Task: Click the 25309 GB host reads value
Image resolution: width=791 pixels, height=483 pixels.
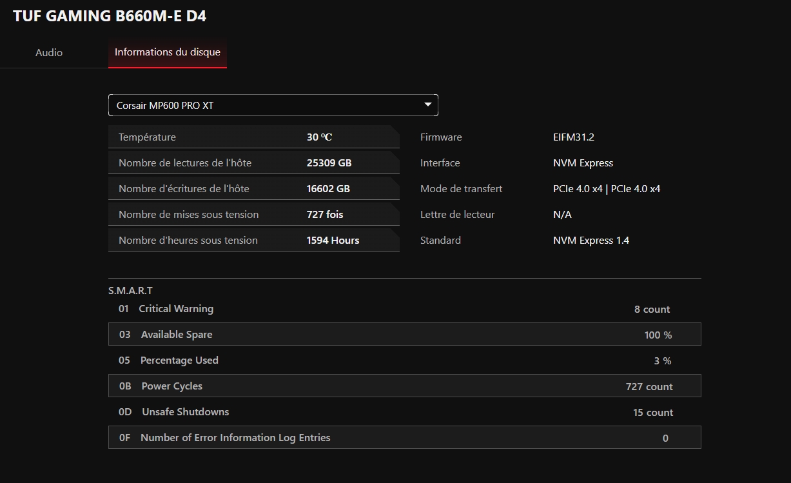Action: [329, 163]
